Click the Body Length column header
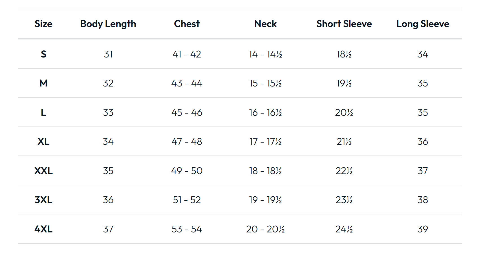Image resolution: width=494 pixels, height=262 pixels. (x=108, y=24)
